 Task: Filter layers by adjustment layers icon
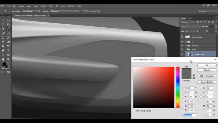tap(201, 22)
